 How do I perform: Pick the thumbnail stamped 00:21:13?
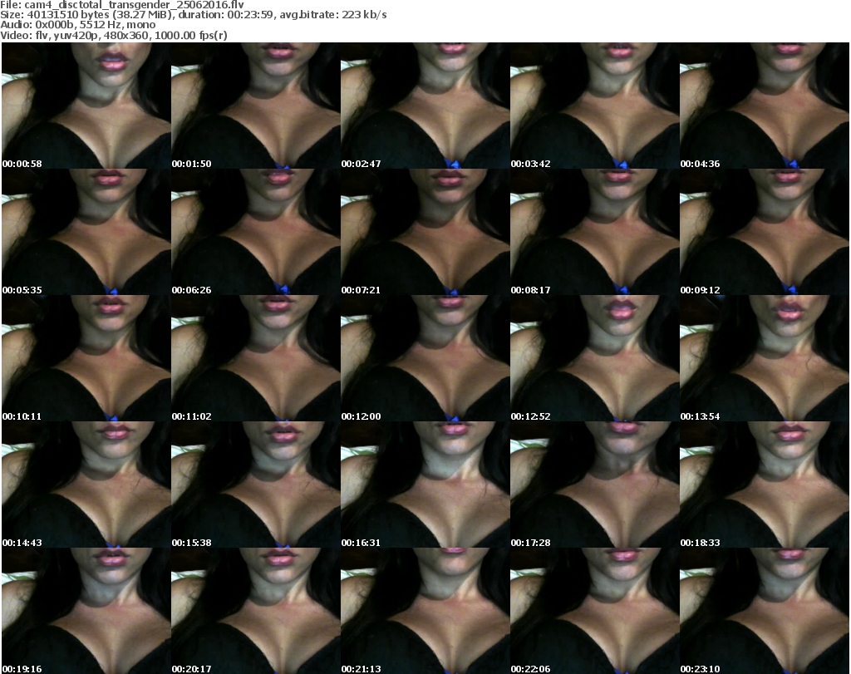coord(425,611)
